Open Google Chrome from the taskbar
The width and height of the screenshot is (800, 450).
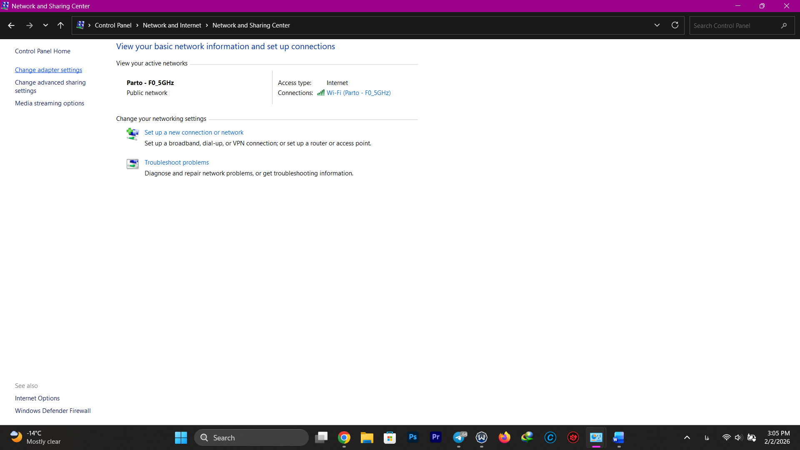tap(344, 437)
